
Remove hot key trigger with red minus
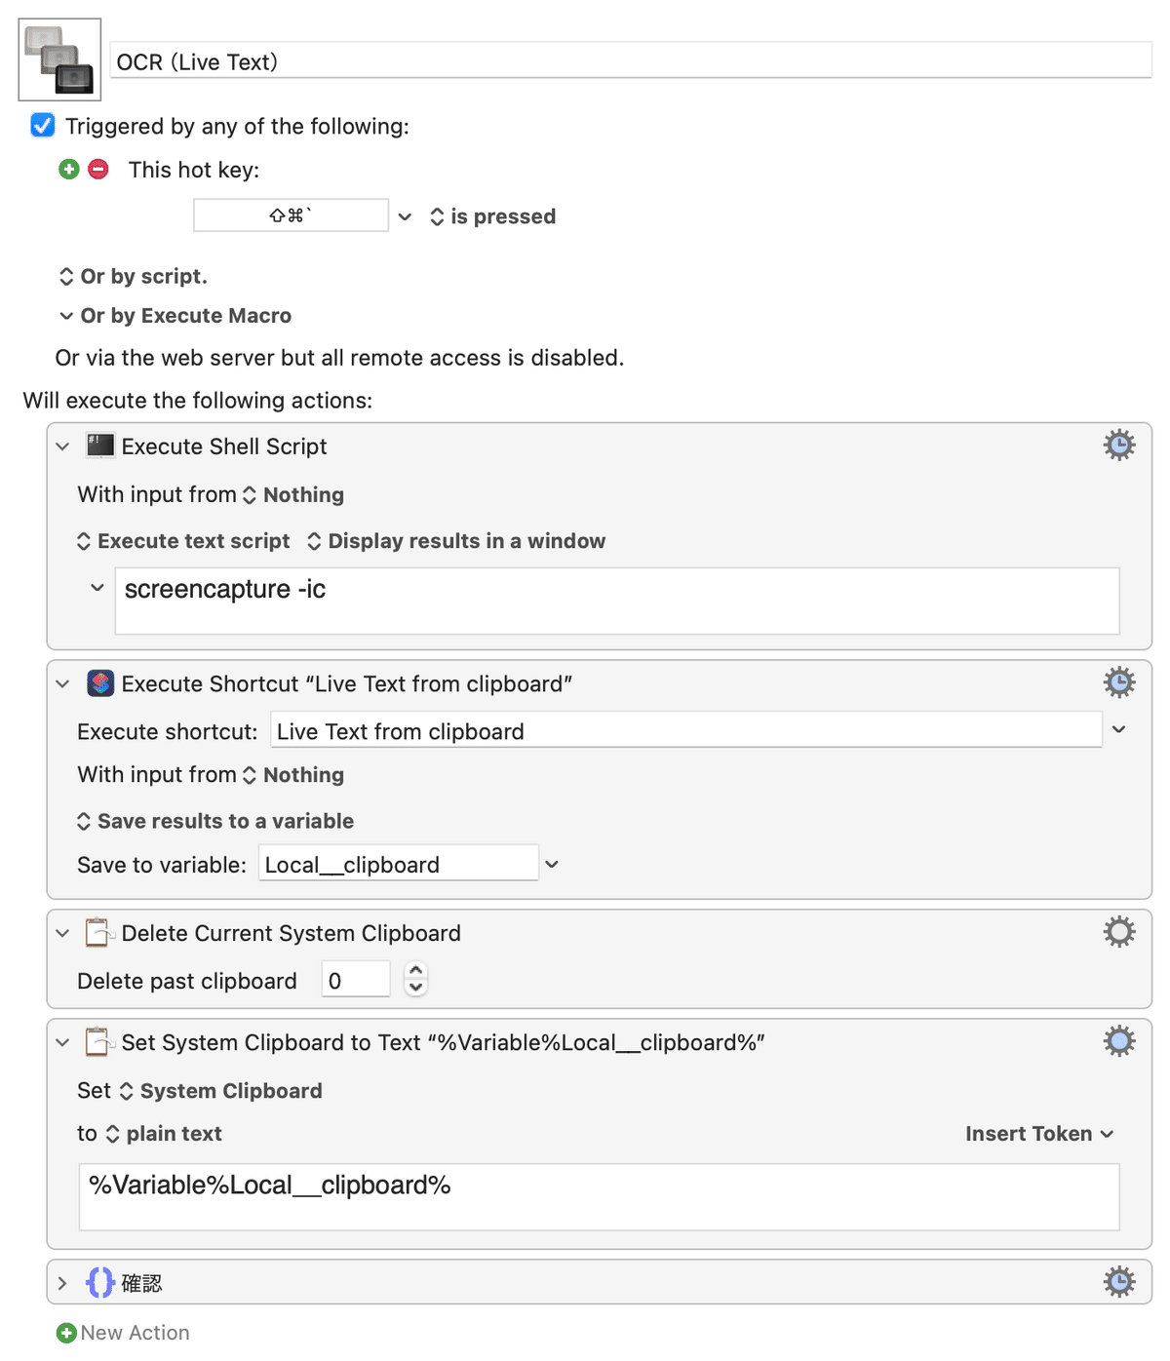tap(98, 170)
